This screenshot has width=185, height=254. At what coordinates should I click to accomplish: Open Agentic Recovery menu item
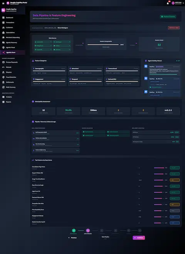[x=13, y=42]
